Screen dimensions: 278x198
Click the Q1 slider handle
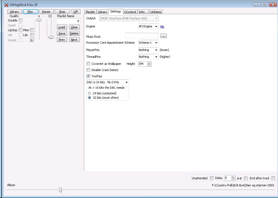(51, 37)
